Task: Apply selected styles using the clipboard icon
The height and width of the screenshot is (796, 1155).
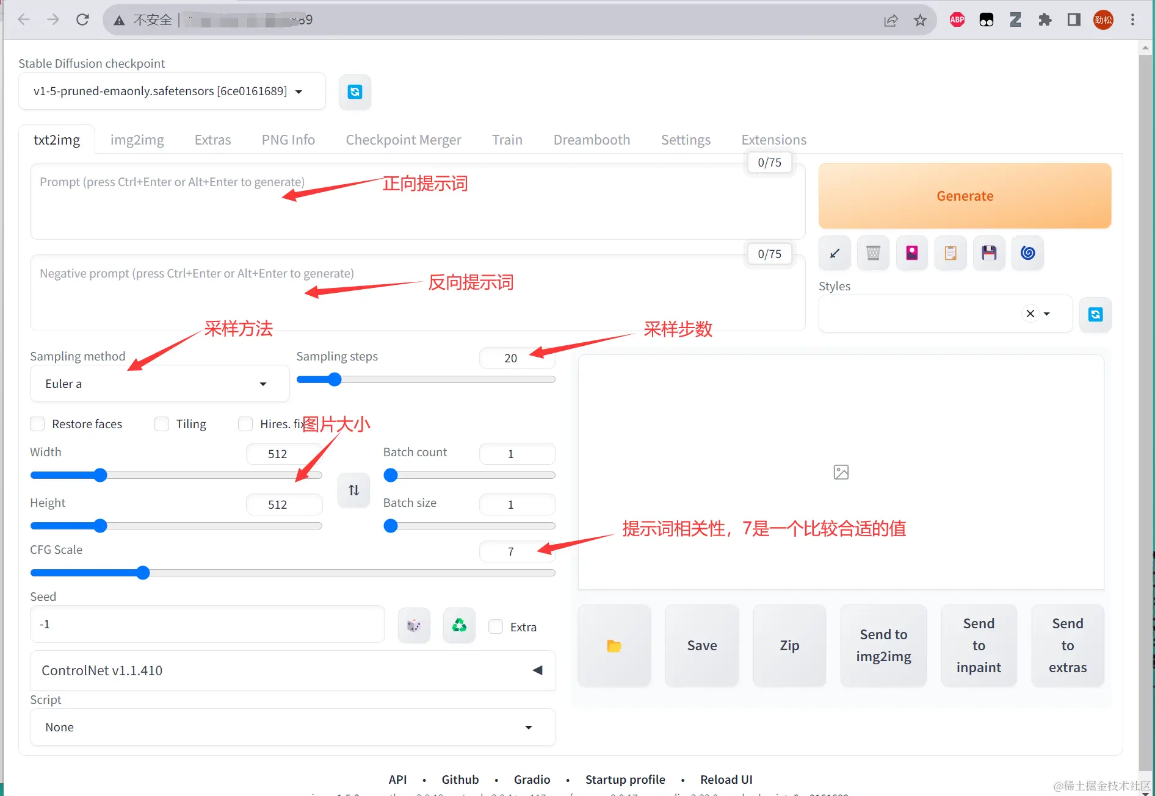Action: point(950,253)
